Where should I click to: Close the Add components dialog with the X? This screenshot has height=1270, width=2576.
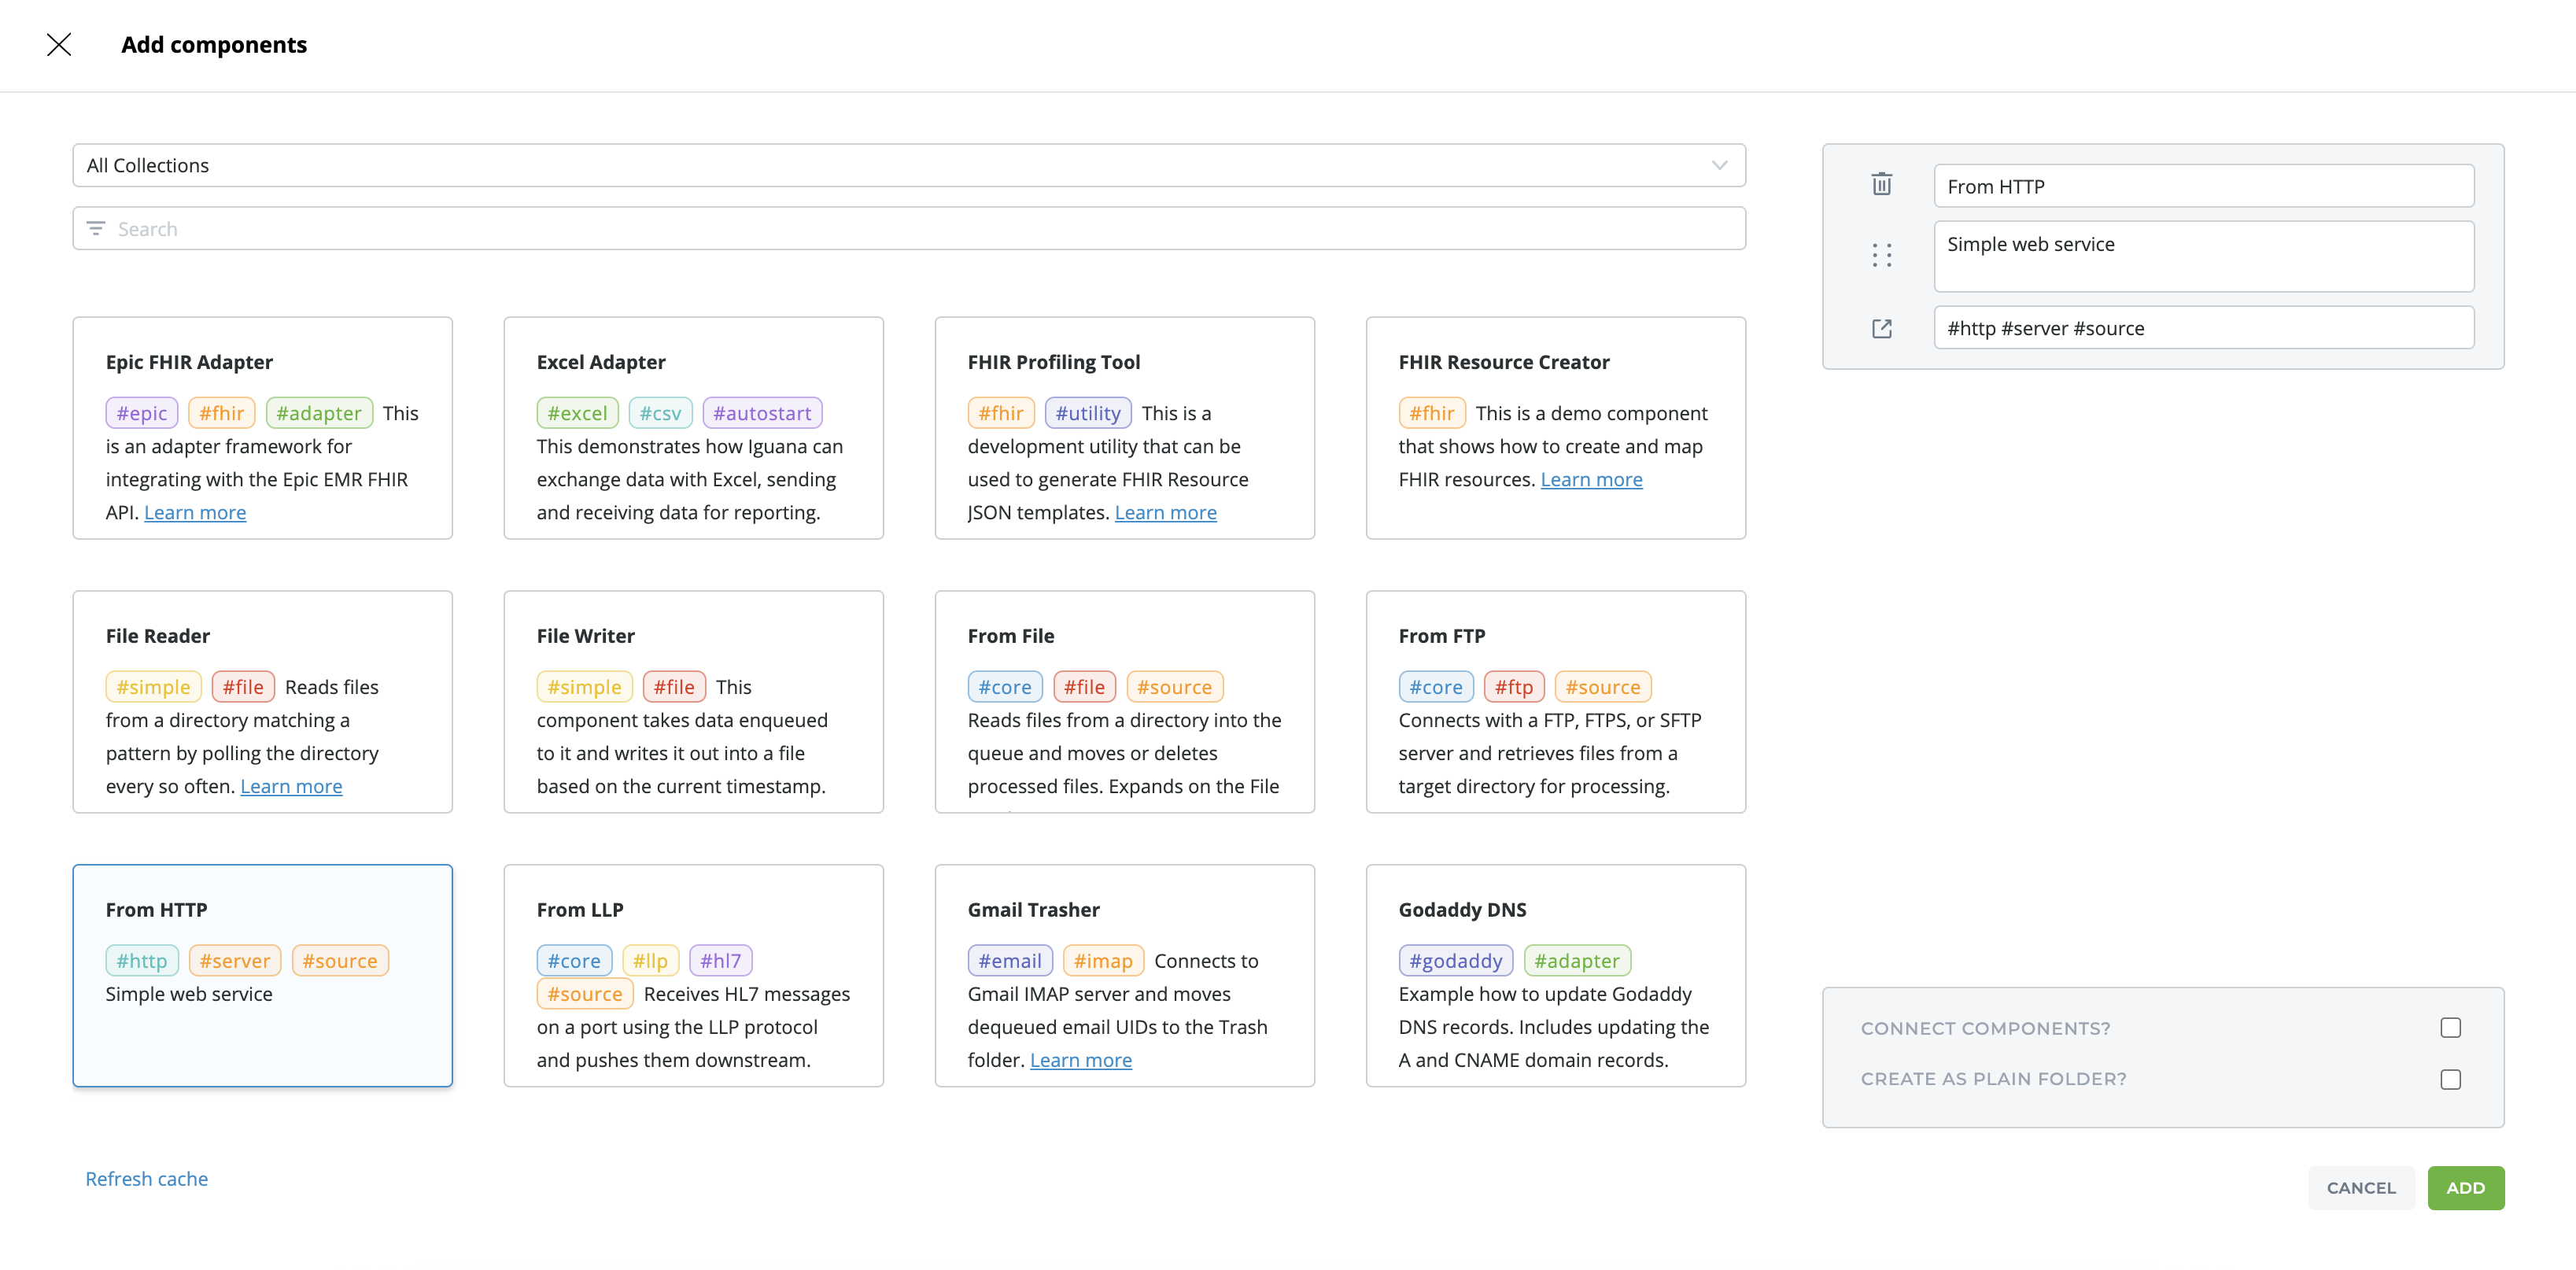point(59,44)
